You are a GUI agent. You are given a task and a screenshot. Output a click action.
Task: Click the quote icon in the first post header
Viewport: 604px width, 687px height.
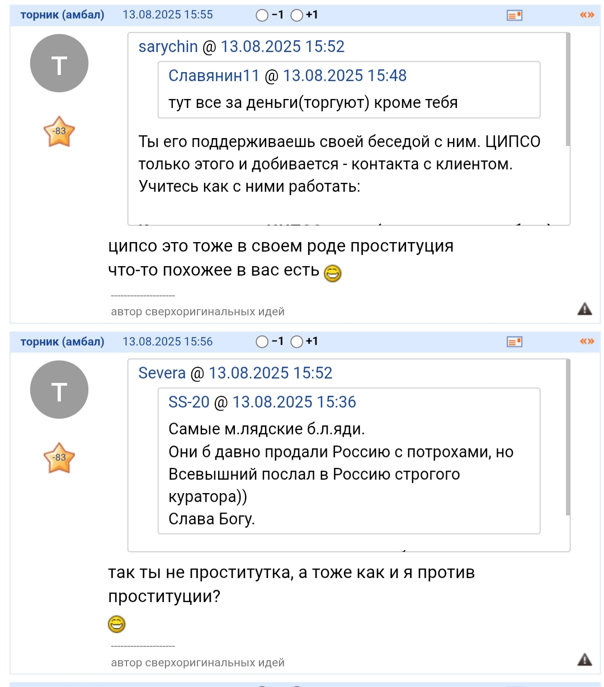(587, 15)
